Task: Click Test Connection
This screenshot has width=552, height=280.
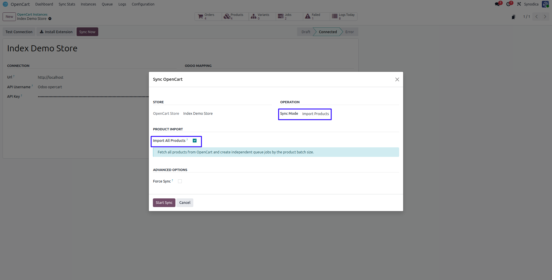Action: tap(19, 32)
